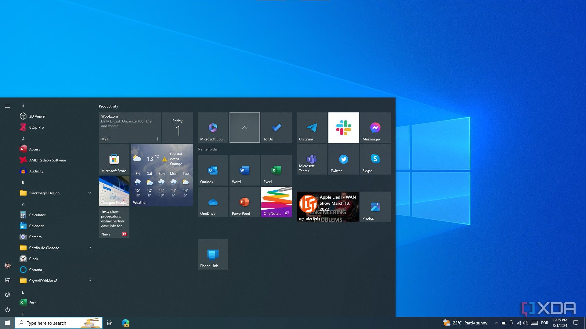Click the Power button in Start

click(x=8, y=310)
